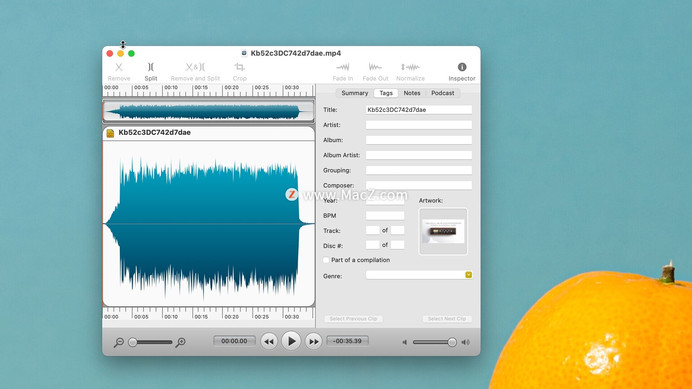Start playback with the play button

coord(291,341)
